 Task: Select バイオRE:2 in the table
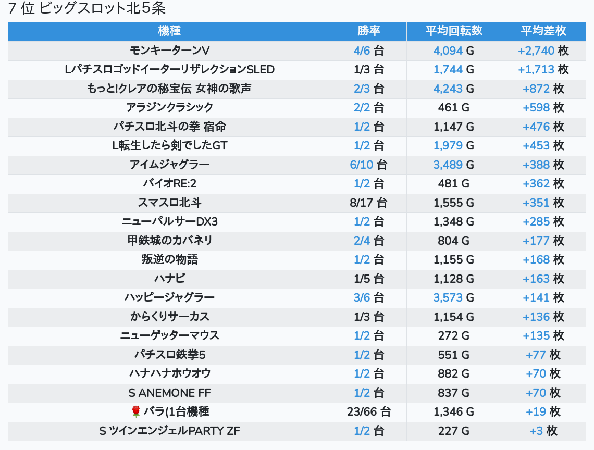(x=169, y=184)
